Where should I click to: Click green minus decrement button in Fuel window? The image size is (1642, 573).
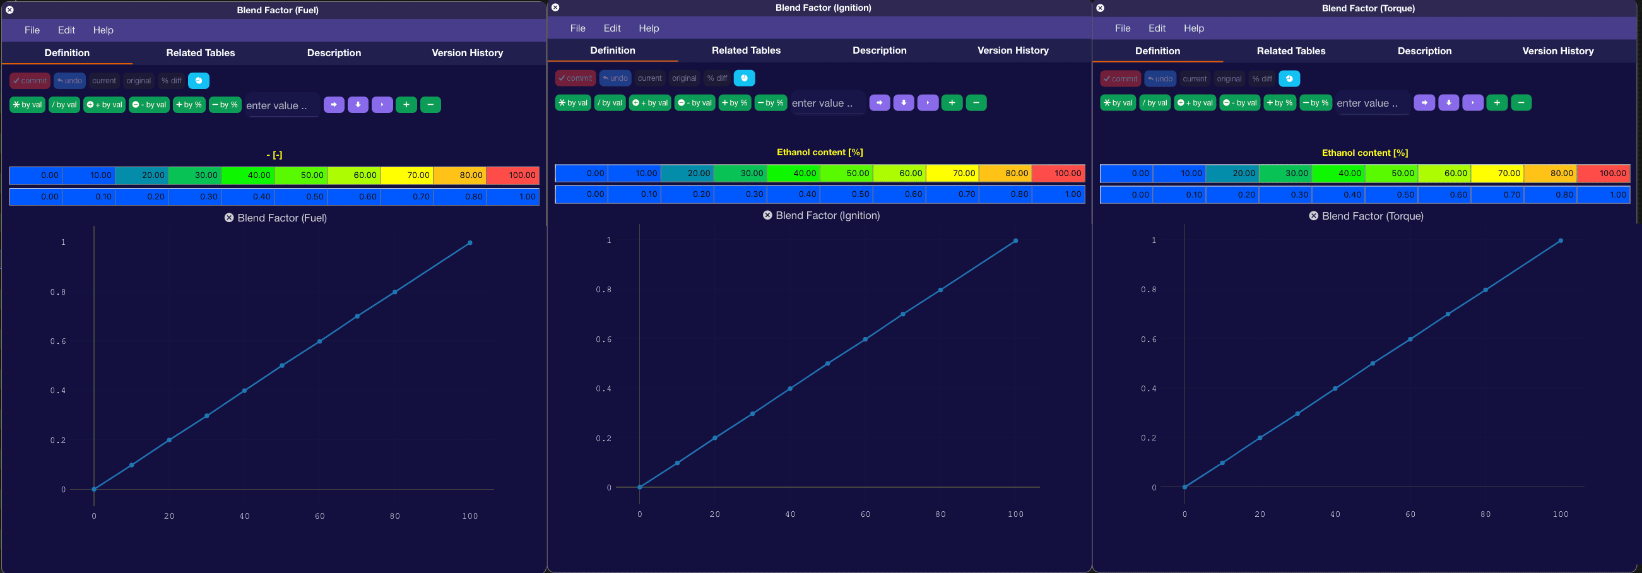pos(430,105)
